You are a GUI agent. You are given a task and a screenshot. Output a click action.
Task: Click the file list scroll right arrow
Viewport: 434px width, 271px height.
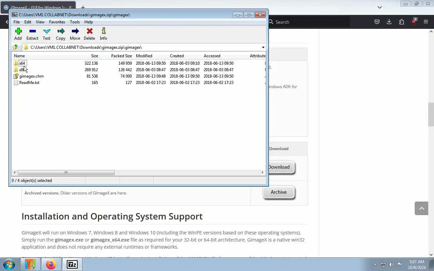point(262,172)
